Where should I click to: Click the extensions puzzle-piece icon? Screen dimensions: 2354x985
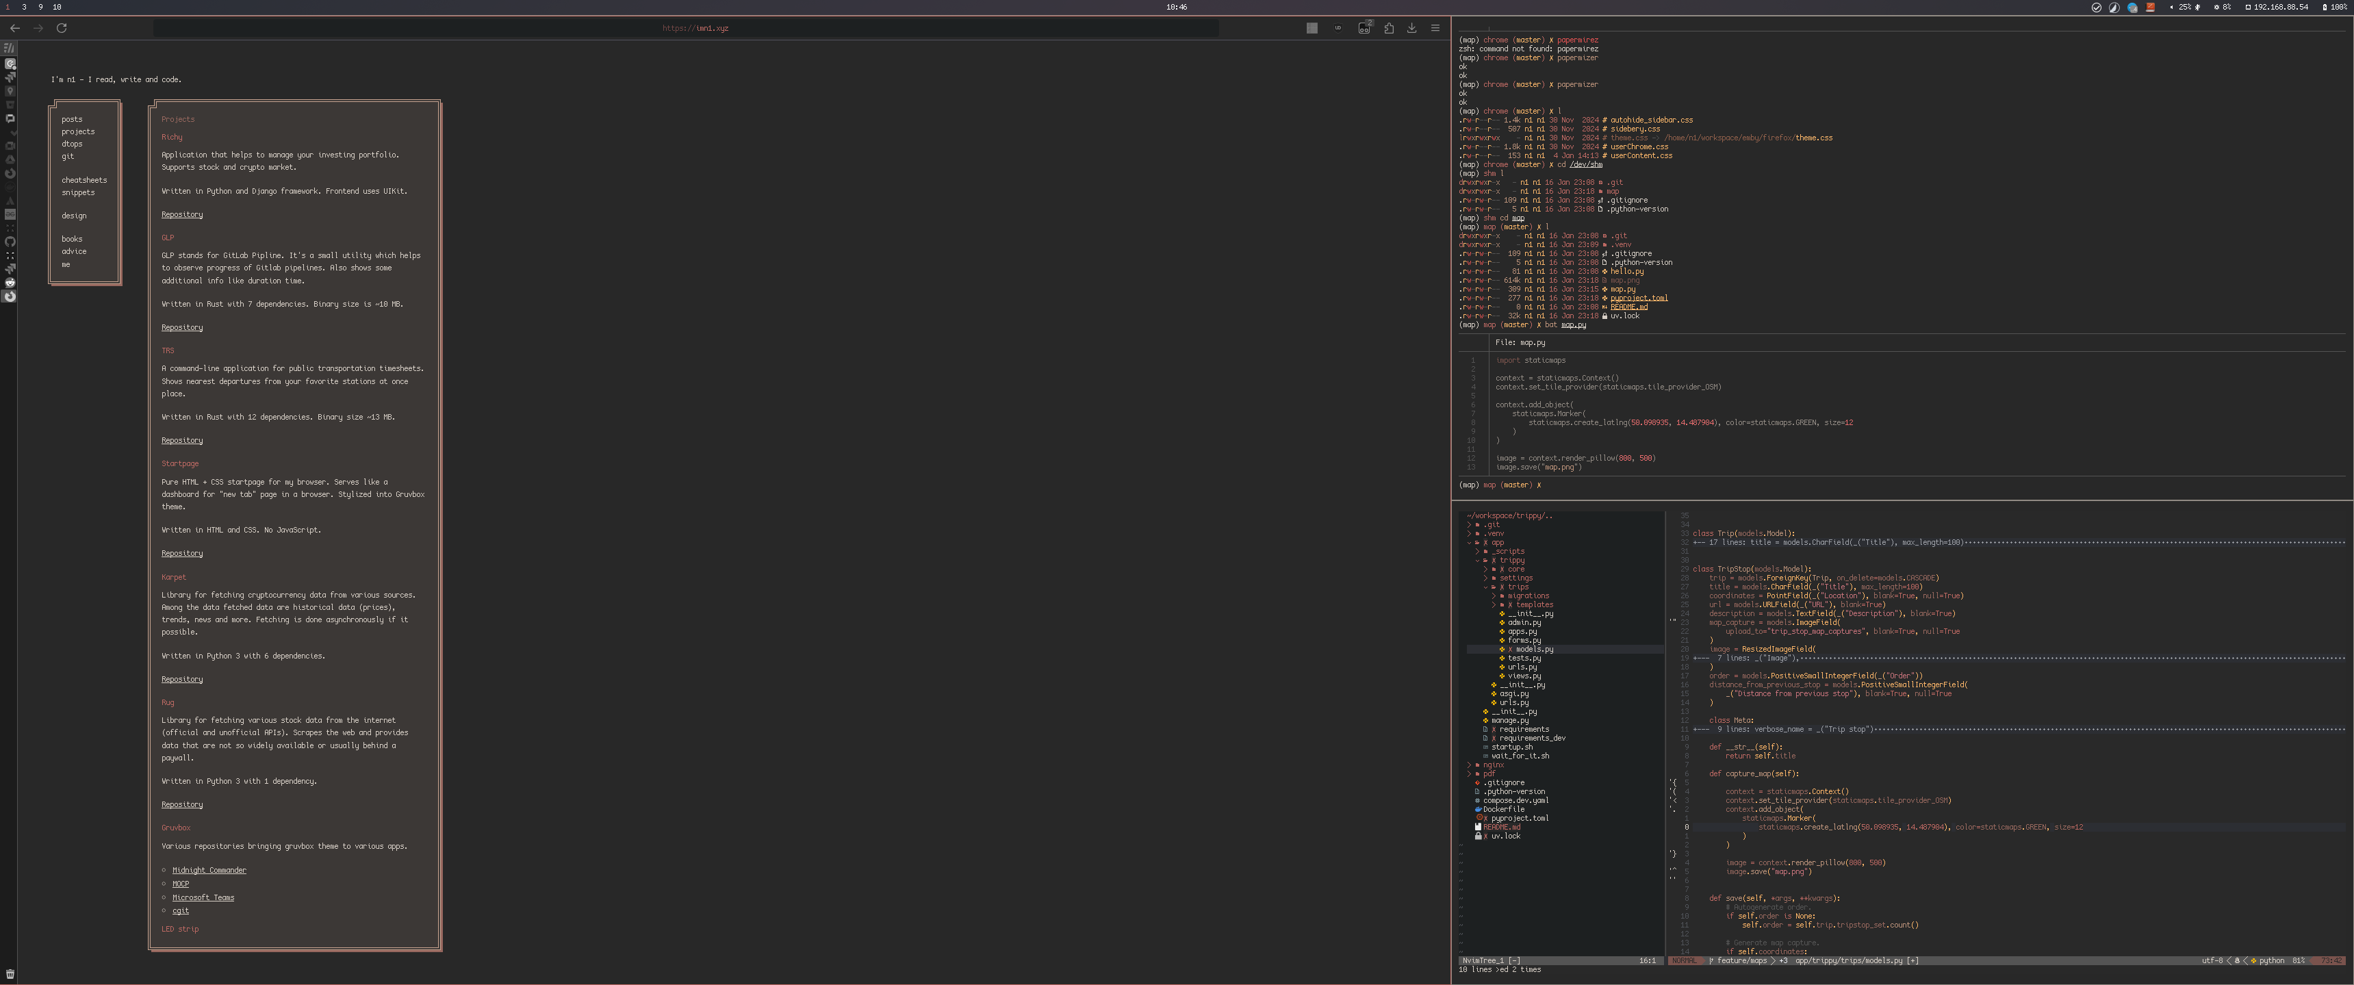point(1389,28)
